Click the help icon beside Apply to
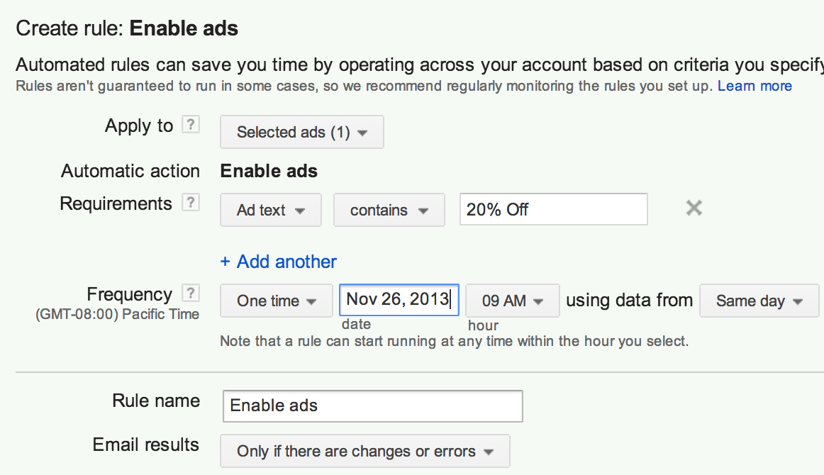 pos(191,125)
